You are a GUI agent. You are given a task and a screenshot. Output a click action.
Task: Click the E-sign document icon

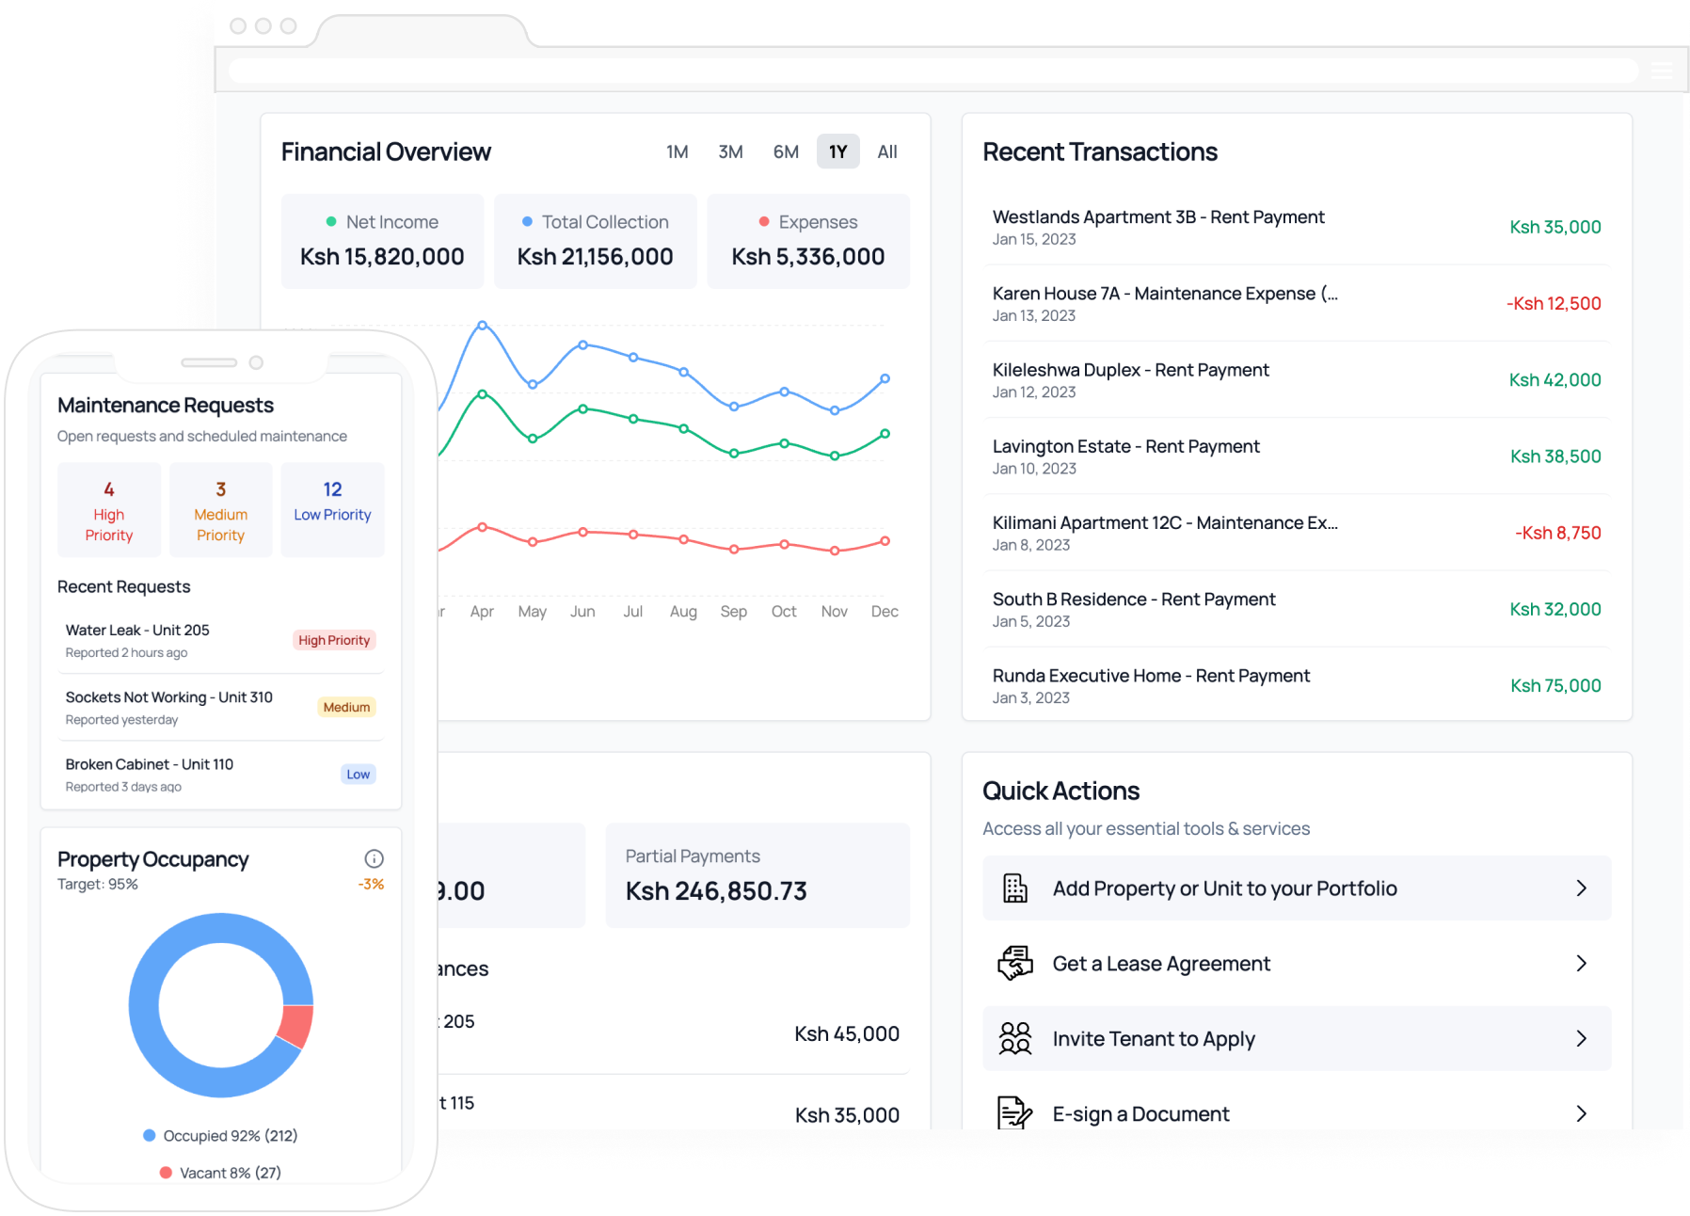point(1015,1113)
